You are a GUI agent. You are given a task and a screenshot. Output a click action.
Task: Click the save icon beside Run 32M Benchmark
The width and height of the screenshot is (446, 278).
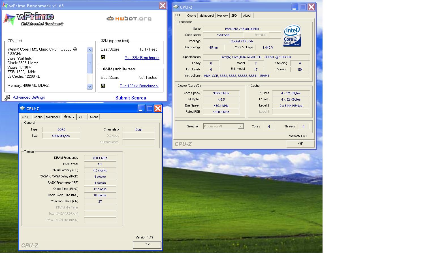tap(103, 57)
